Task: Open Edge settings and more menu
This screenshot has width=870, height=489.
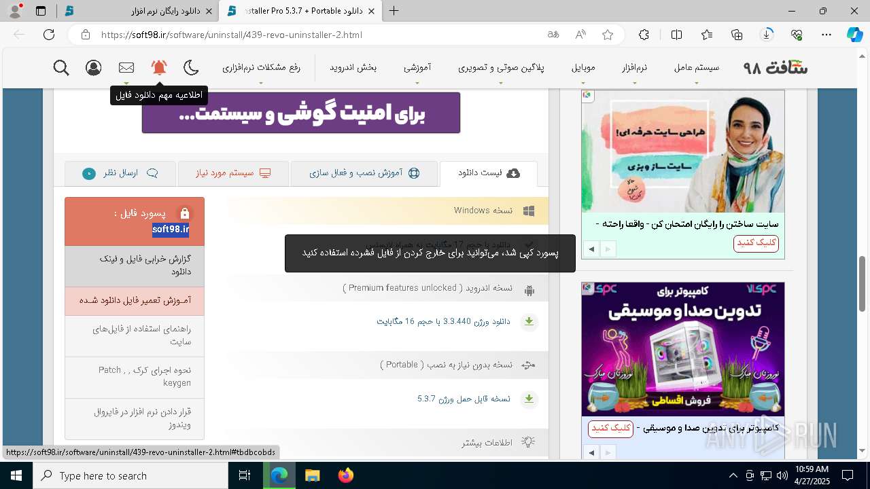Action: pyautogui.click(x=826, y=35)
